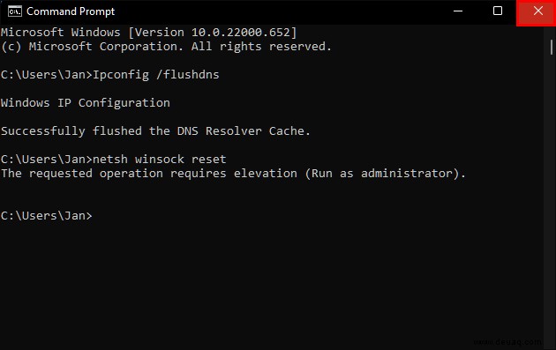Image resolution: width=556 pixels, height=350 pixels.
Task: Click the Windows IP Configuration line
Action: [85, 103]
